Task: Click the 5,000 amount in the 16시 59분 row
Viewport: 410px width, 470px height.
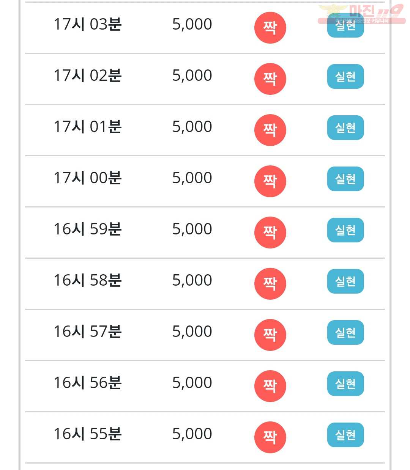Action: 192,229
